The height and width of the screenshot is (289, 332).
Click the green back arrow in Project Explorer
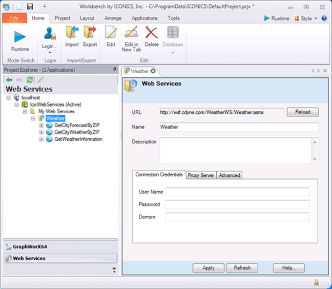click(x=9, y=80)
